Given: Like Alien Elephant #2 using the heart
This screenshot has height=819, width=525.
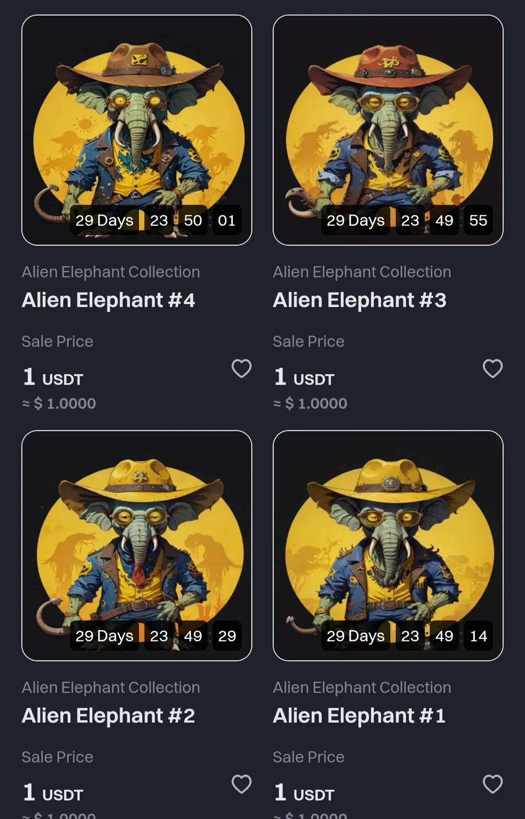Looking at the screenshot, I should (x=242, y=784).
